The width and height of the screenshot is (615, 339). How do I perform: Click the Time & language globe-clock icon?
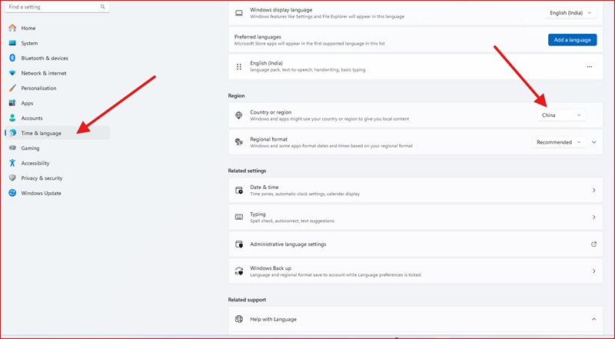[x=12, y=133]
